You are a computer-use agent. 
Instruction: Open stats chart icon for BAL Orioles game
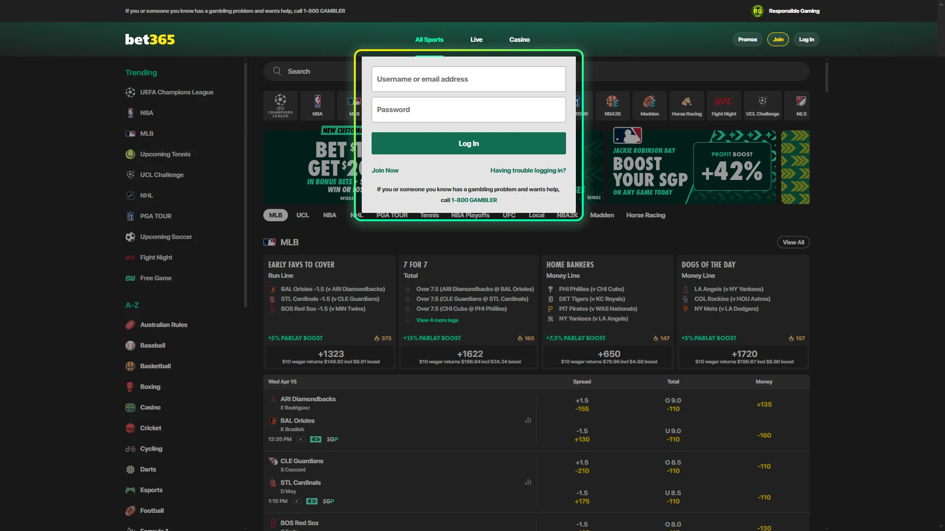pyautogui.click(x=528, y=420)
